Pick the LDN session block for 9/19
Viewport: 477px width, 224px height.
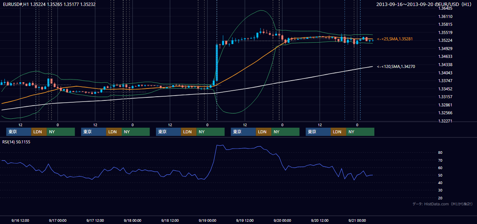264,132
